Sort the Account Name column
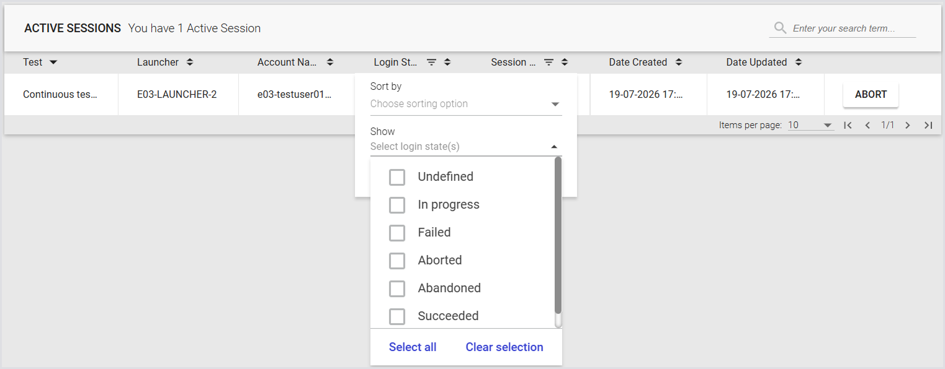 pyautogui.click(x=330, y=63)
